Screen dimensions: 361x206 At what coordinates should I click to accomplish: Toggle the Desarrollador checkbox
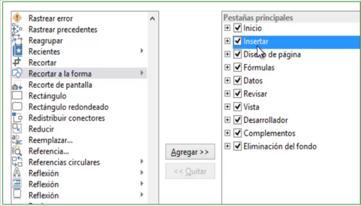237,120
